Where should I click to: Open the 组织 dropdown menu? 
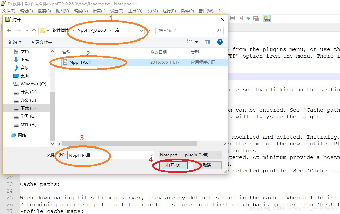pyautogui.click(x=15, y=42)
